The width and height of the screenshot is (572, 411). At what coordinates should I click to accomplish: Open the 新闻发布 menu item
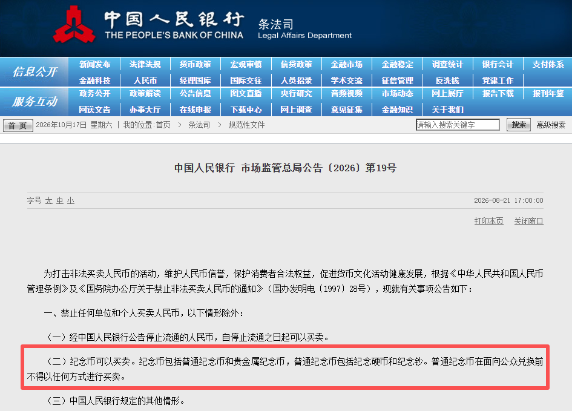tap(94, 65)
